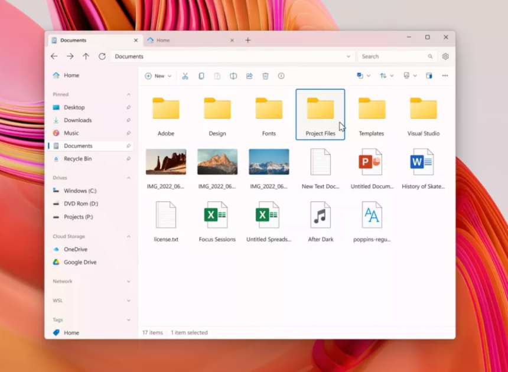Toggle the preview pane icon
Image resolution: width=508 pixels, height=372 pixels.
[429, 76]
